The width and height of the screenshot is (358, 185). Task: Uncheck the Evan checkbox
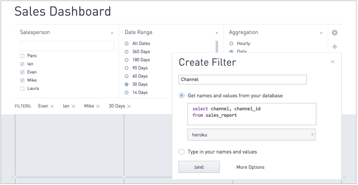tap(22, 72)
